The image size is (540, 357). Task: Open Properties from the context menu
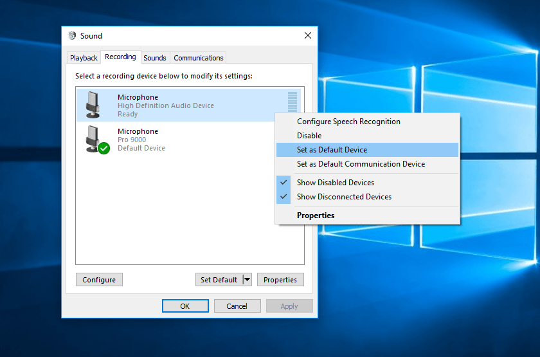(x=316, y=215)
